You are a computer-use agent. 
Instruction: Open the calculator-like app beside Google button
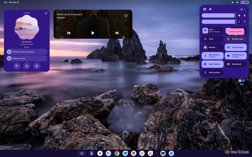(92, 153)
